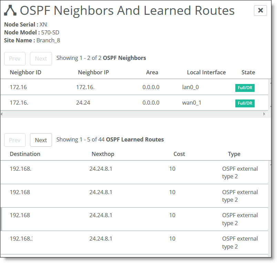Click the Area column header

pyautogui.click(x=152, y=72)
